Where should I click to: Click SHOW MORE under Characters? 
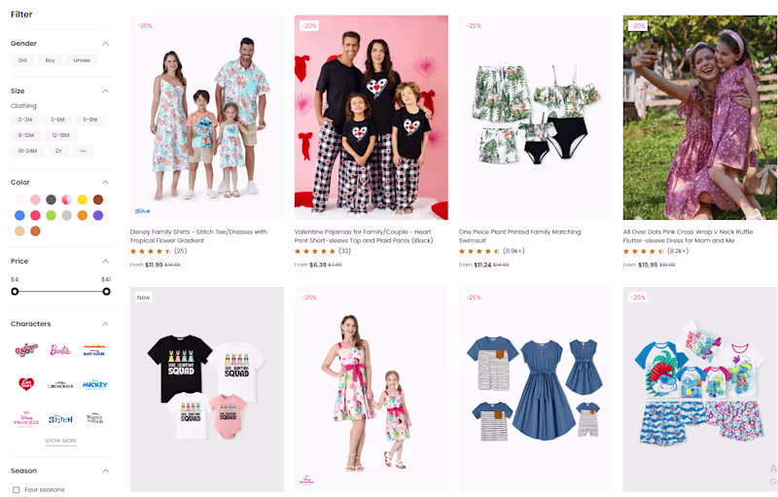point(60,441)
